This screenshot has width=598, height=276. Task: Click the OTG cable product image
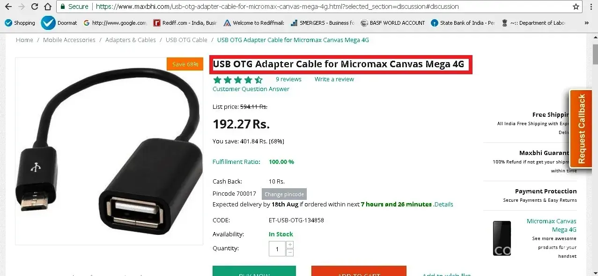[x=109, y=151]
